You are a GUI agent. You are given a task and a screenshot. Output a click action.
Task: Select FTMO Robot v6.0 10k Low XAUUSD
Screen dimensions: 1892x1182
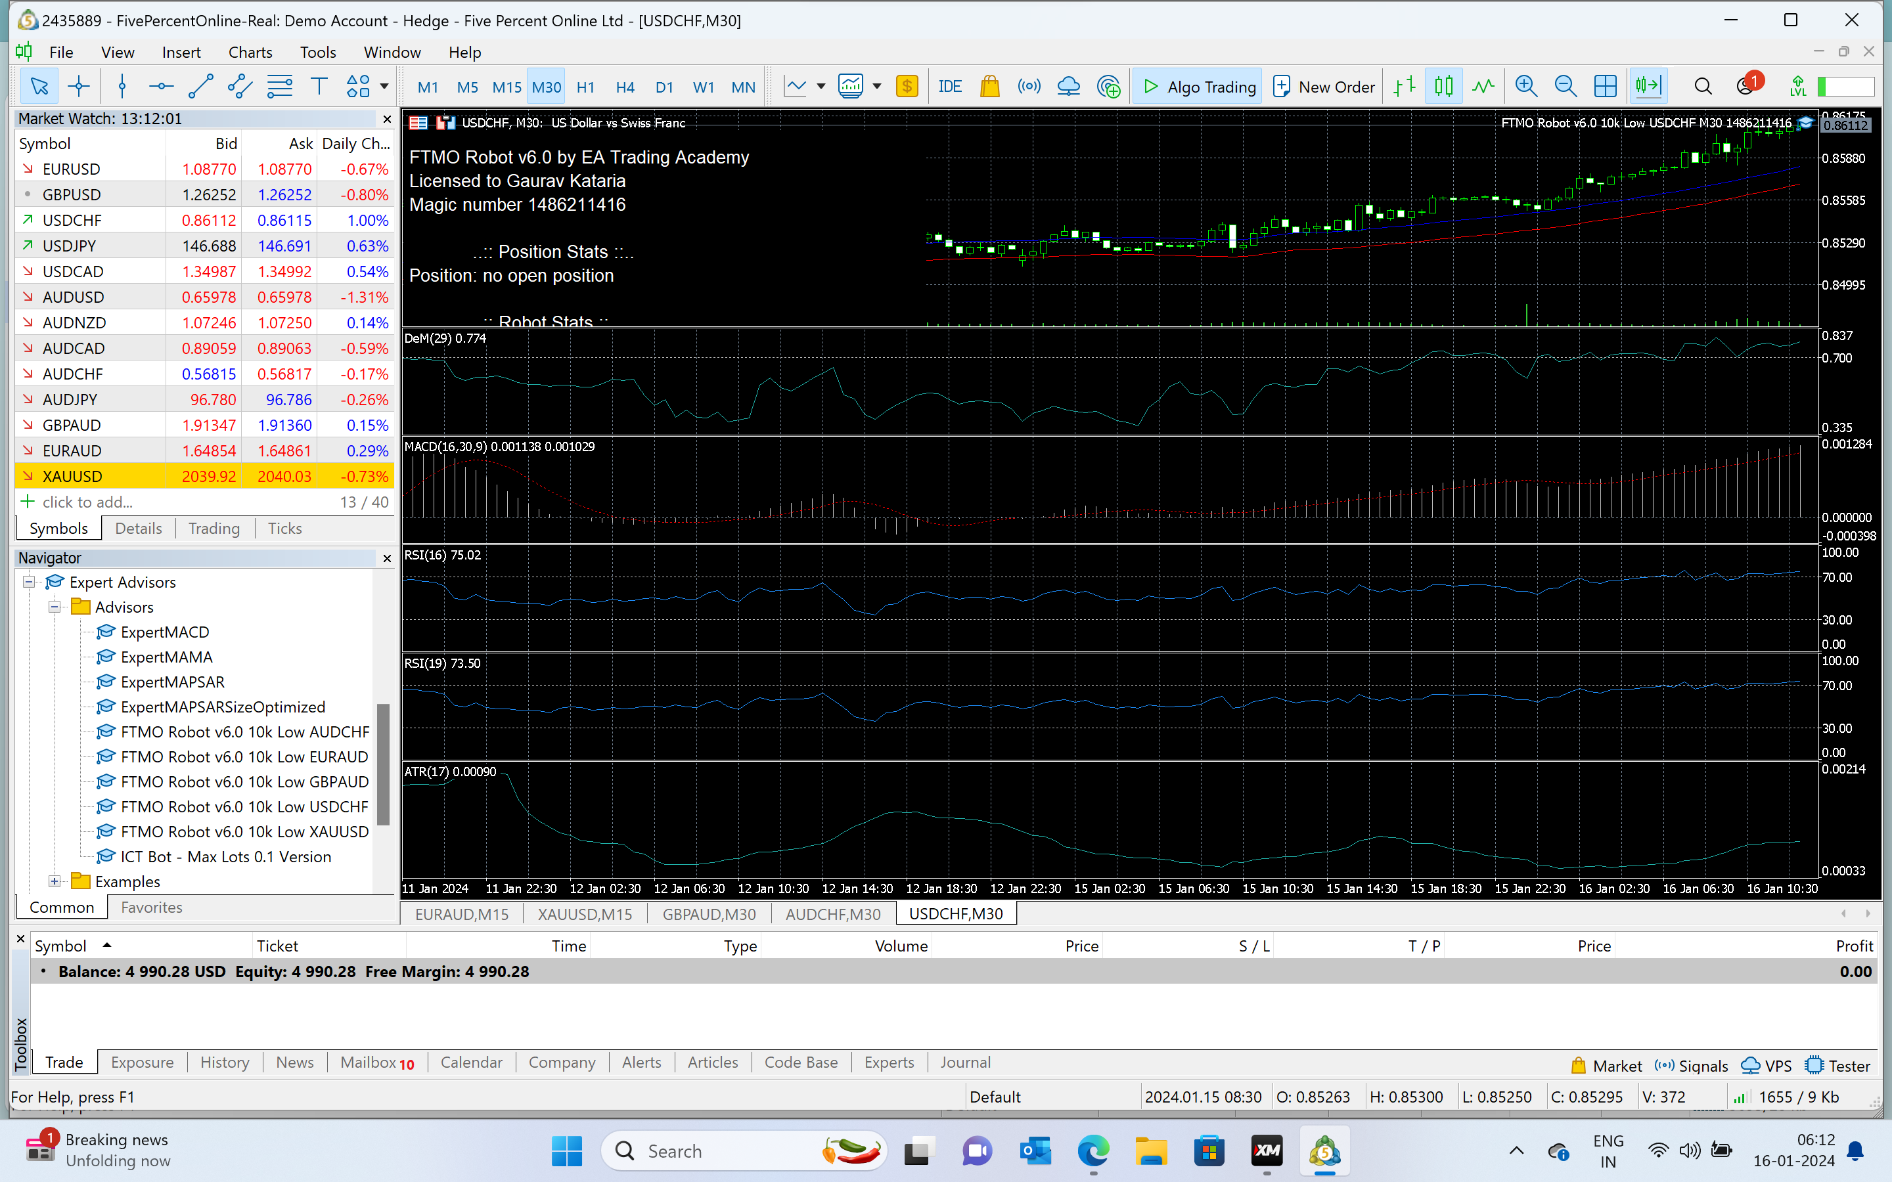coord(244,832)
